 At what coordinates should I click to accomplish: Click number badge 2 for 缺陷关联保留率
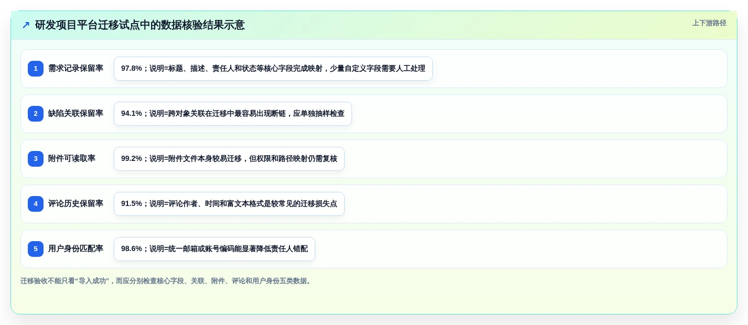[36, 114]
